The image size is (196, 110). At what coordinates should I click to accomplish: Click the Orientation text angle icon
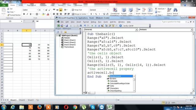pyautogui.click(x=65, y=10)
